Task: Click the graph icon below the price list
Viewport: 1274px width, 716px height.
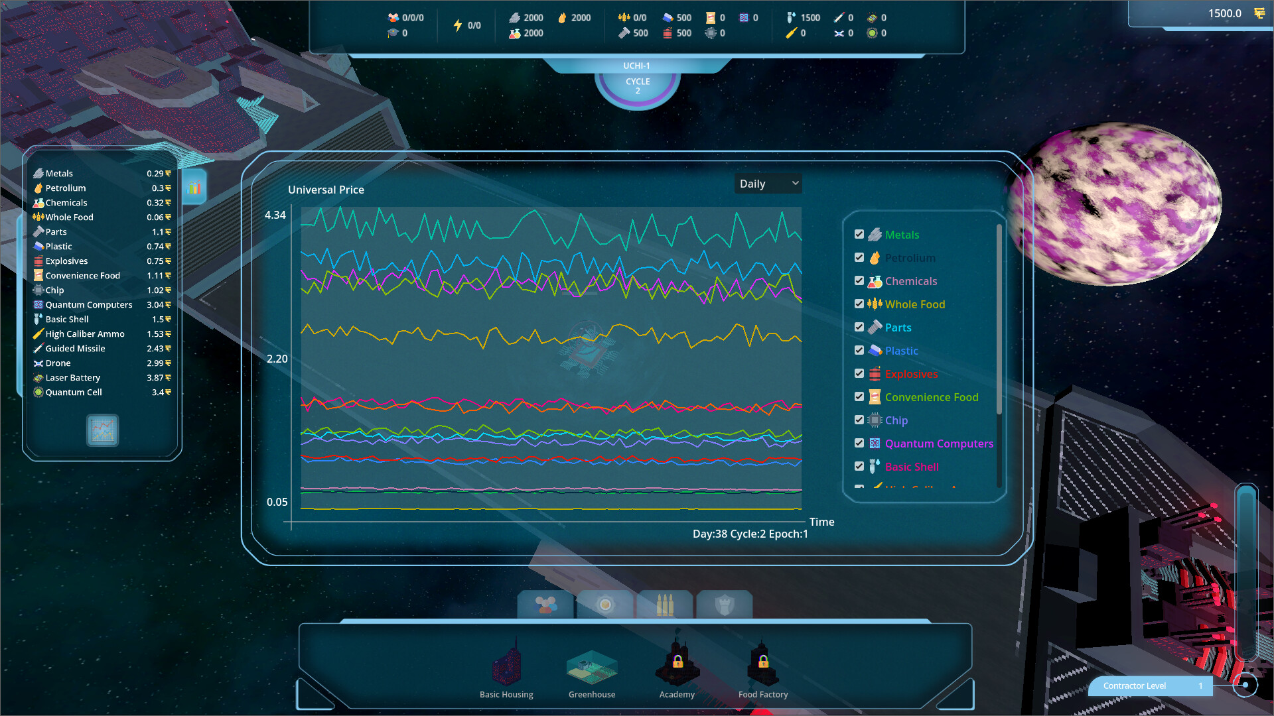Action: point(102,430)
